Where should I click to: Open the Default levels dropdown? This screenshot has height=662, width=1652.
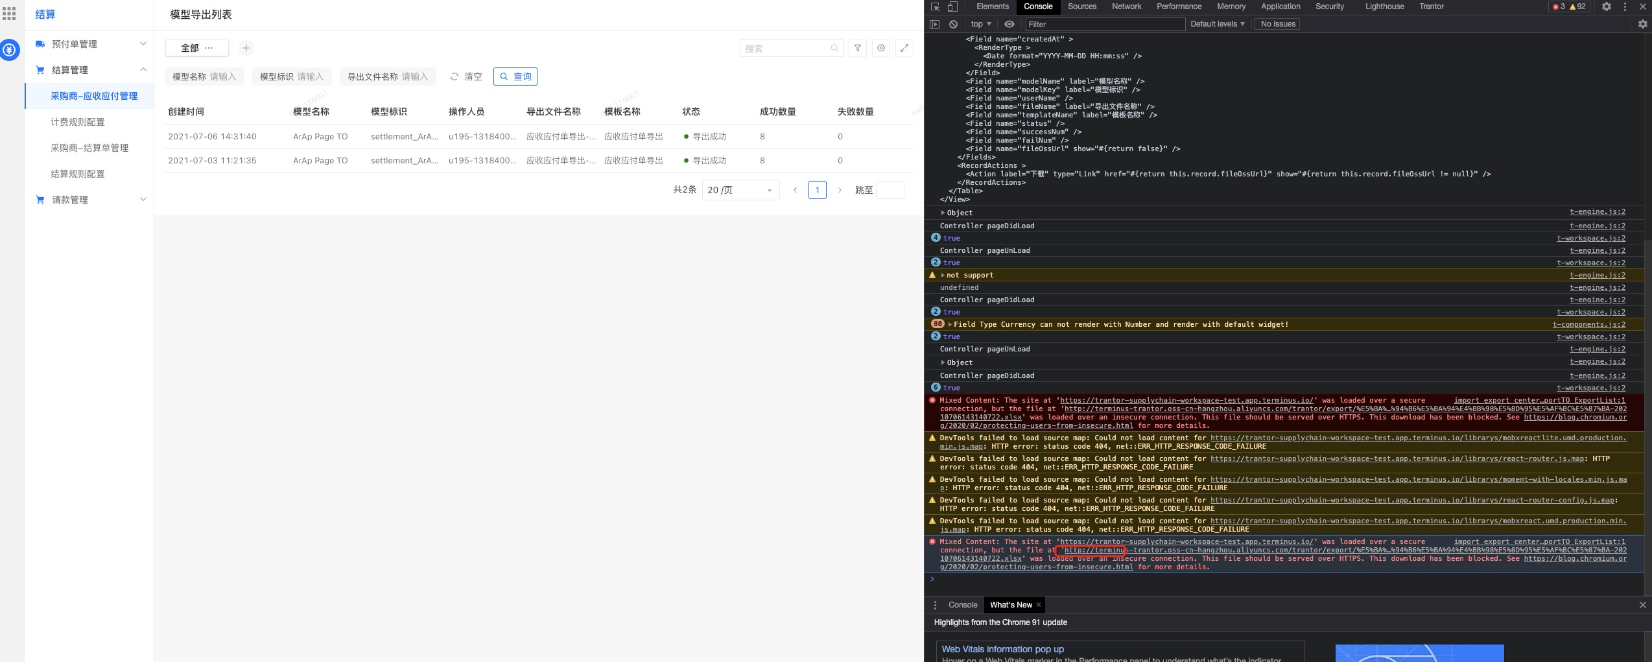click(x=1217, y=24)
